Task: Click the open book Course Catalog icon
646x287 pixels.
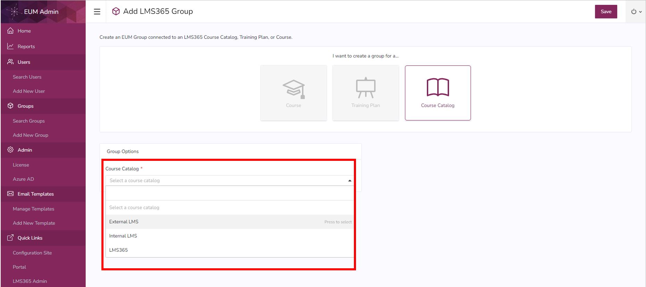Action: [x=438, y=87]
